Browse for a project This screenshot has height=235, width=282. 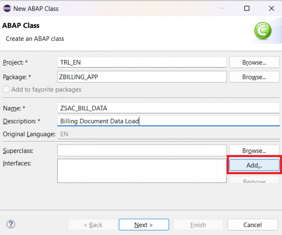[254, 62]
